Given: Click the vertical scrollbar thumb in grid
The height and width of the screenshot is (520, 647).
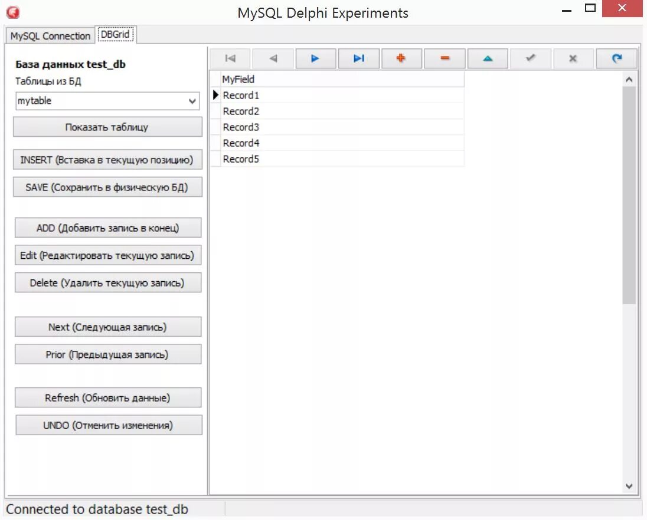Looking at the screenshot, I should click(x=629, y=195).
